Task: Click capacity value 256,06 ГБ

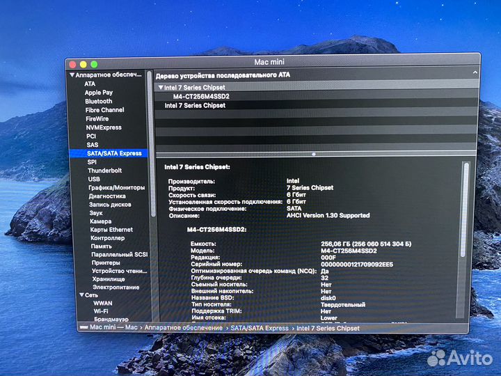Action: tap(366, 244)
